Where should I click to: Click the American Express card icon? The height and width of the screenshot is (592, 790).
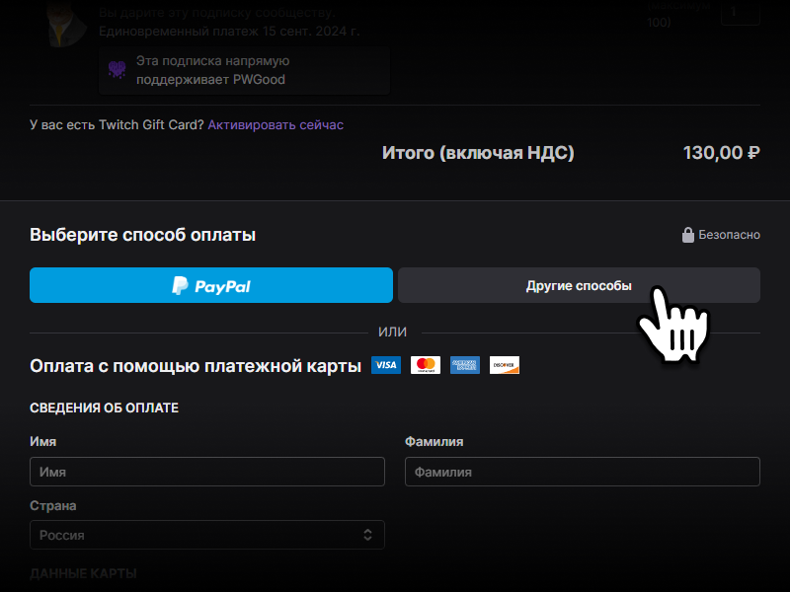pyautogui.click(x=465, y=365)
